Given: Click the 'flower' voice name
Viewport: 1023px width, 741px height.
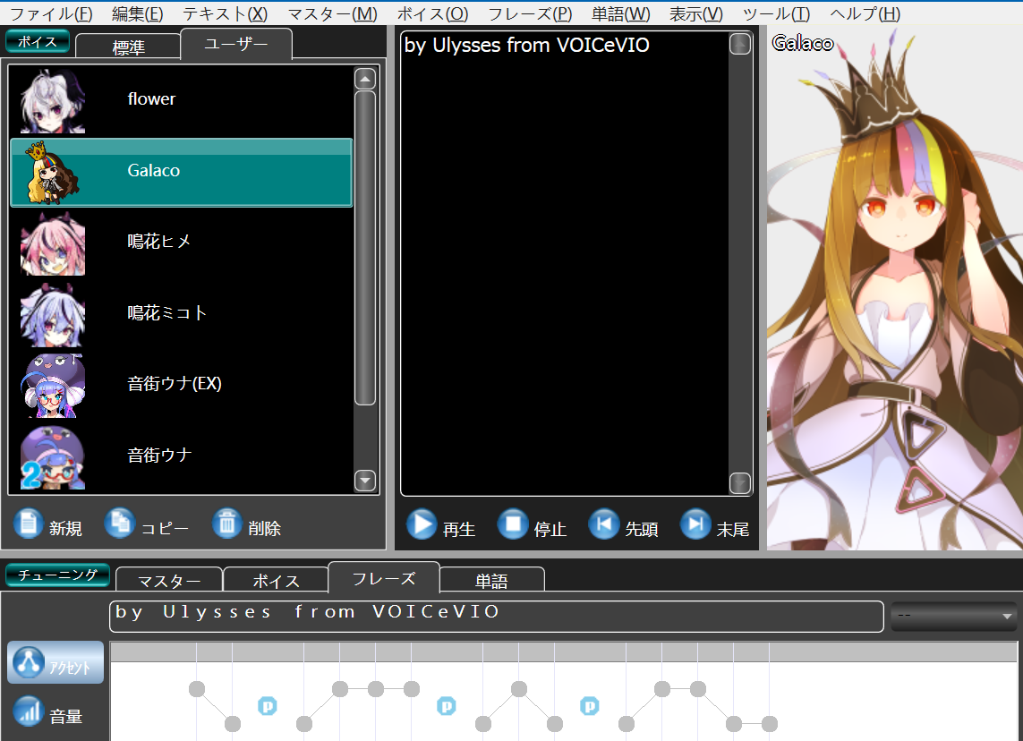Looking at the screenshot, I should coord(151,99).
